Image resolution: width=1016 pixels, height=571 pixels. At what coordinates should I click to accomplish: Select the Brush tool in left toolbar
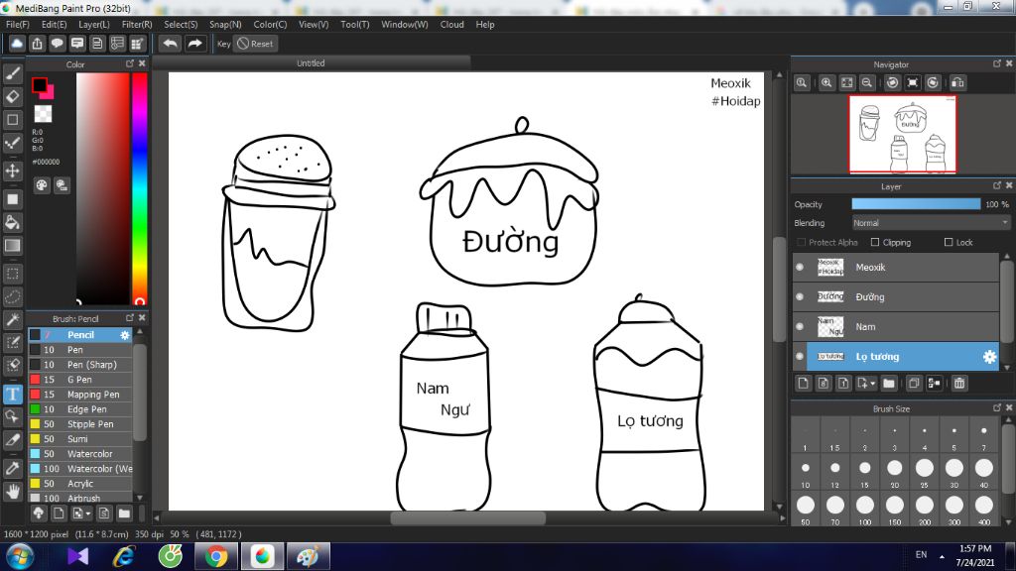click(12, 73)
